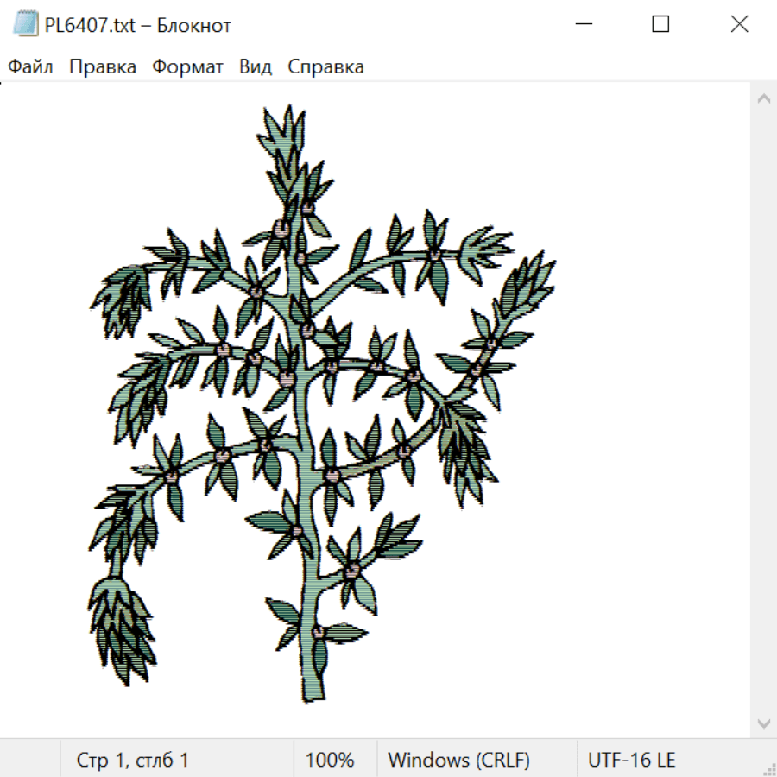Click the Стр 1, стлб 1 status field
777x777 pixels.
pyautogui.click(x=132, y=760)
